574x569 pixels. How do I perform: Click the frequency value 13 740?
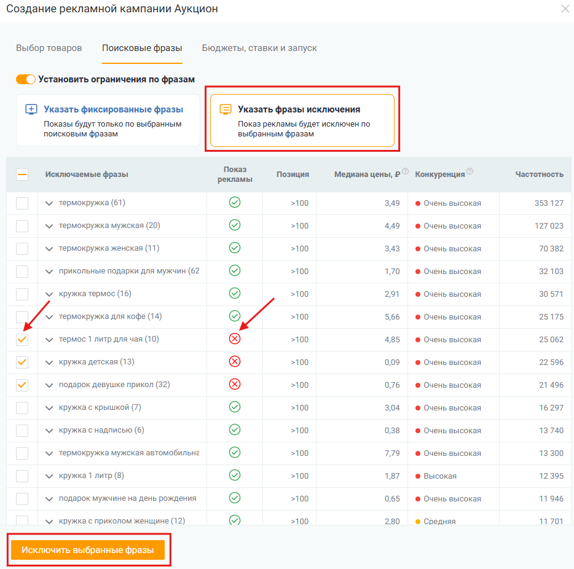point(551,430)
